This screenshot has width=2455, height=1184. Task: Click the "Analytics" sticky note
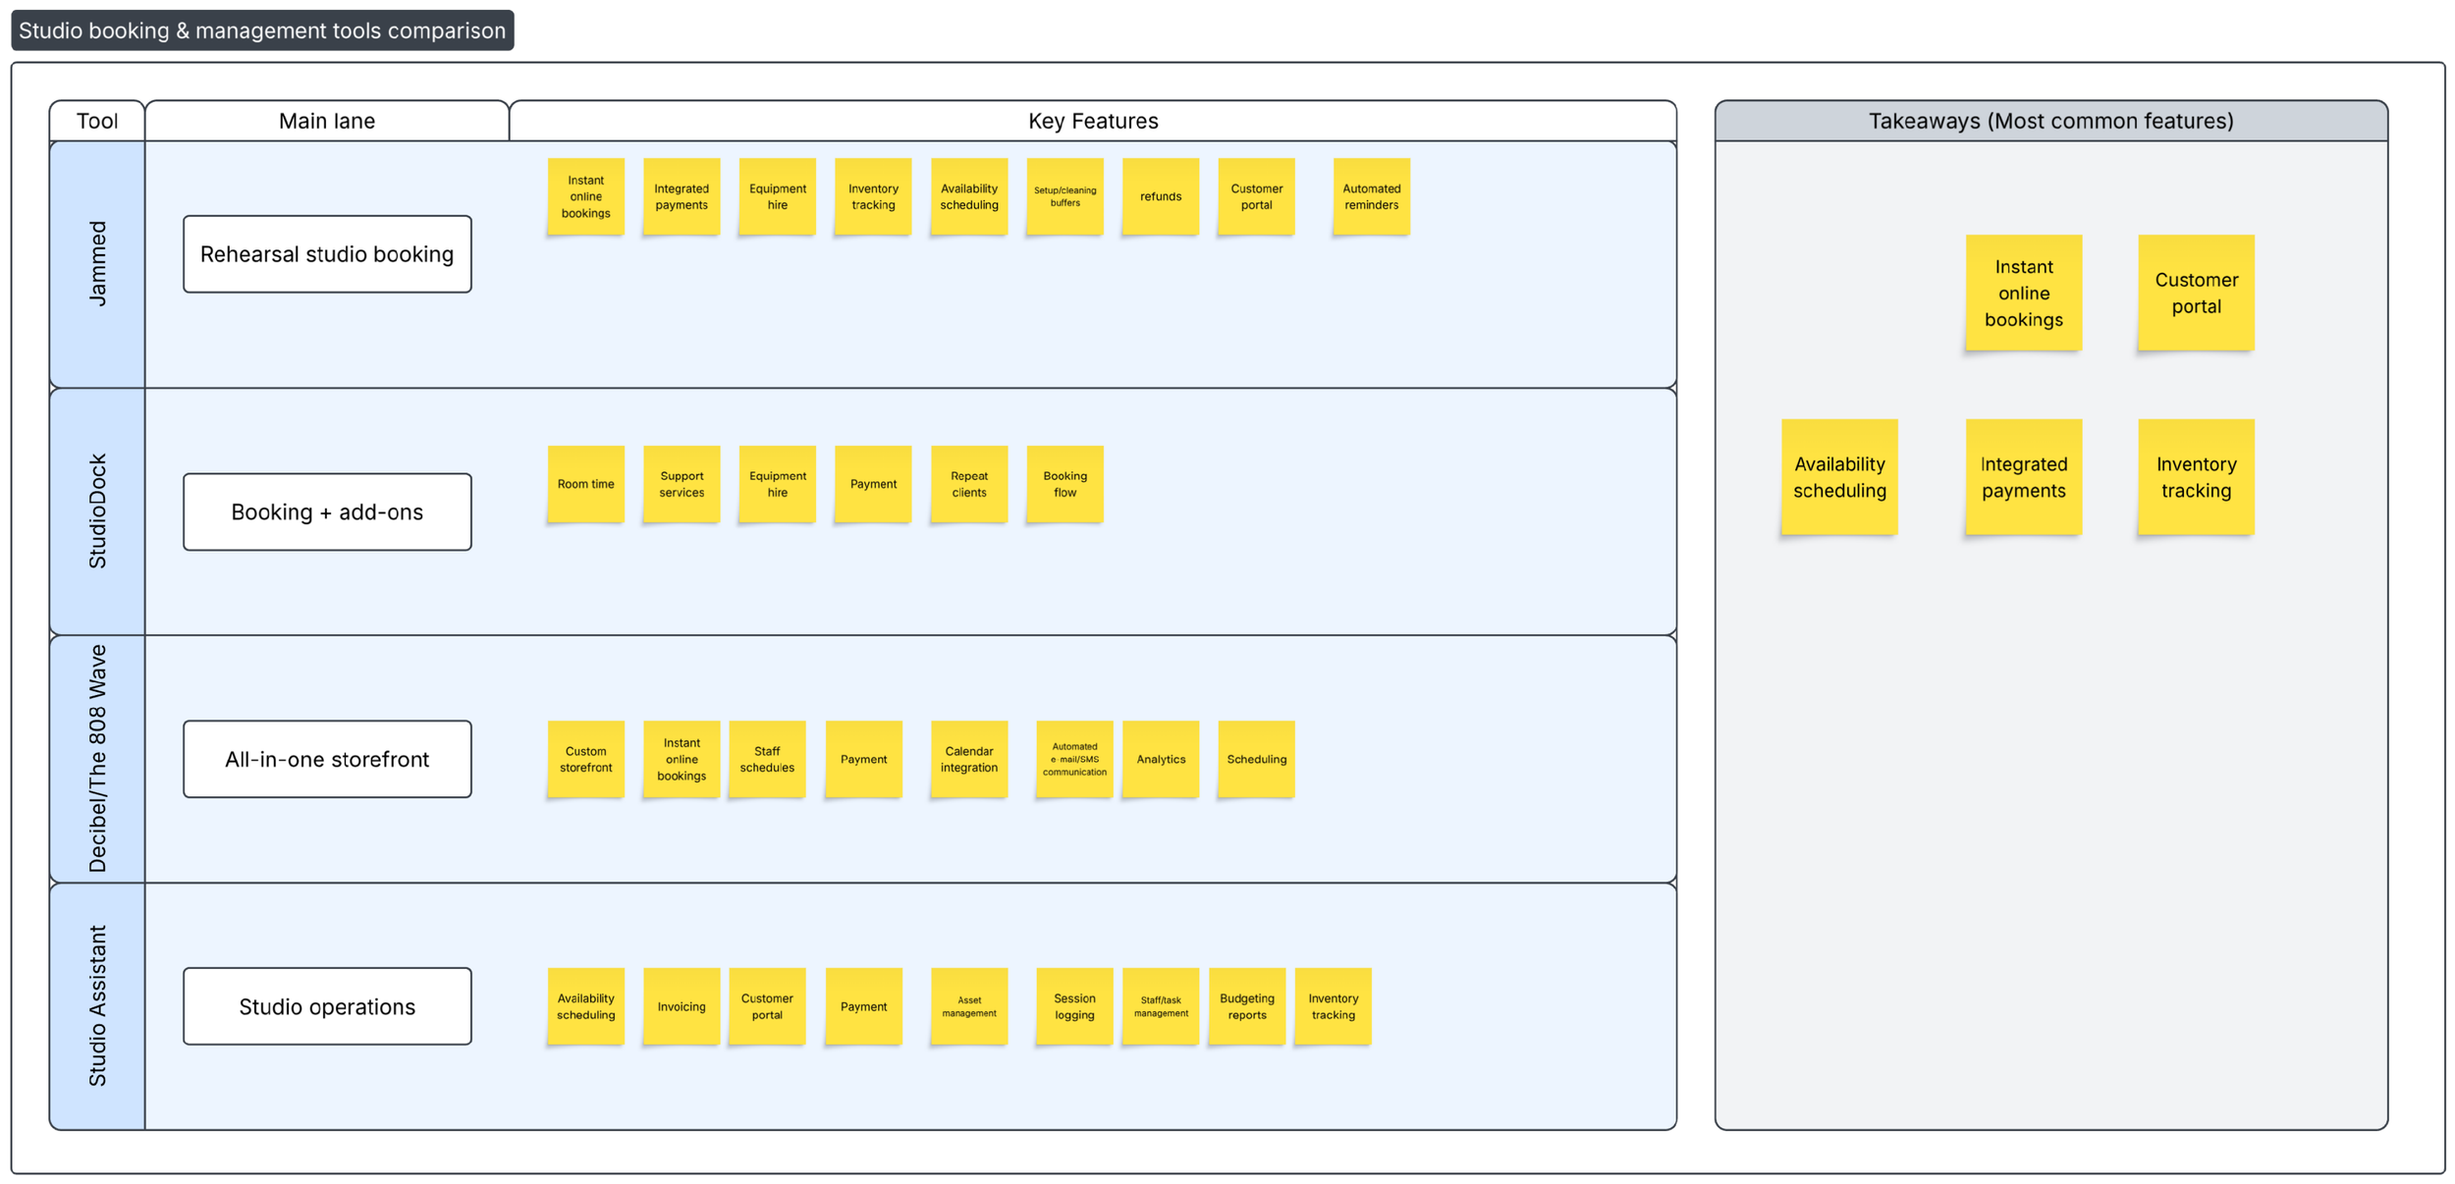click(1161, 759)
